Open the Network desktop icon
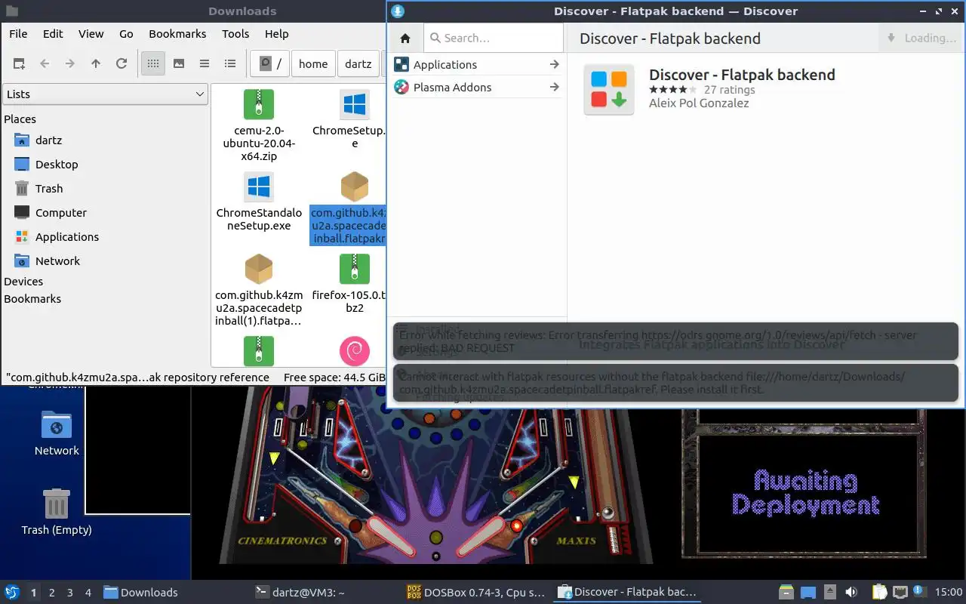Screen dimensions: 966x604 pyautogui.click(x=57, y=433)
